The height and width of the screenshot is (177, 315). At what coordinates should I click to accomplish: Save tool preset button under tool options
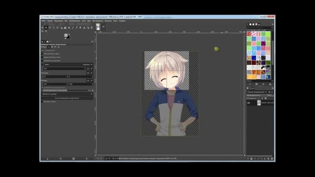[x=48, y=159]
